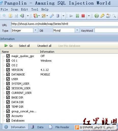This screenshot has height=131, width=118.
Task: Click the green circular arrow icon
Action: pos(97,16)
